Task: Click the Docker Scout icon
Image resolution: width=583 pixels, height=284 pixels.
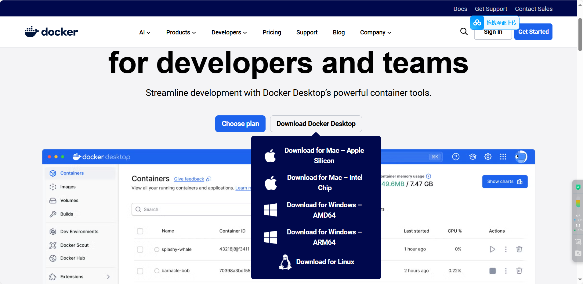Action: click(x=53, y=245)
